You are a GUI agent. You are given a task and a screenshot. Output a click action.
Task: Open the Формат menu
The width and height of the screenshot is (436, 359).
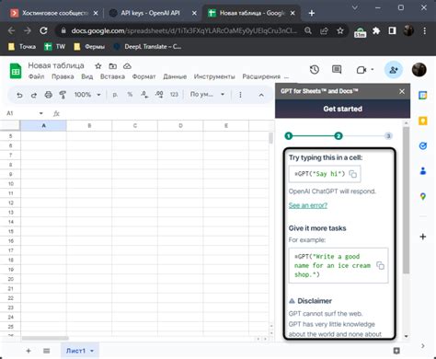click(143, 76)
